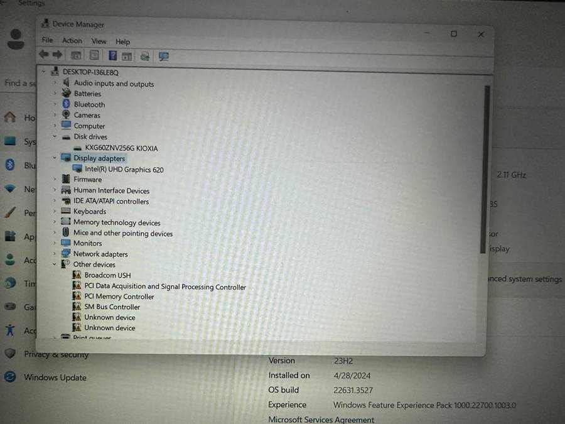
Task: Click the Properties toolbar icon
Action: 94,56
